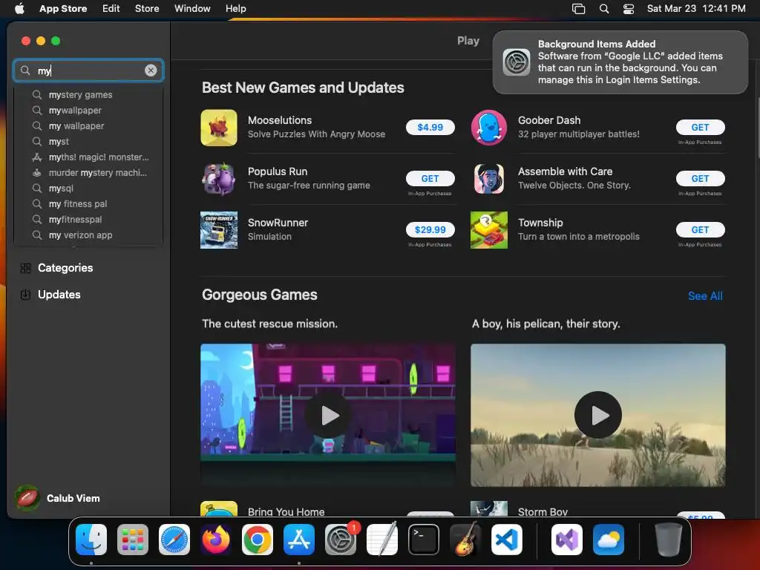The image size is (760, 570).
Task: Click the app icon on the myths! magic! monster suggestion
Action: pyautogui.click(x=37, y=157)
